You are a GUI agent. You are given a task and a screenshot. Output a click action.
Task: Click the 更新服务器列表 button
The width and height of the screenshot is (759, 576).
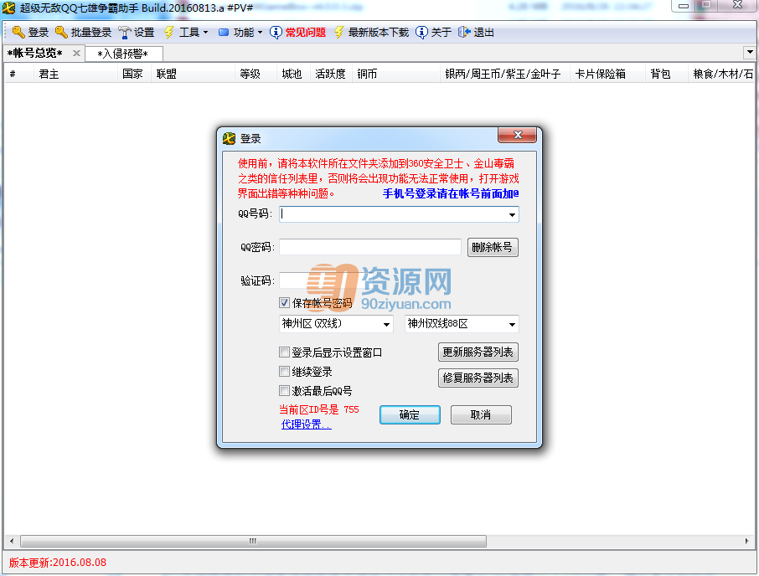click(x=478, y=352)
